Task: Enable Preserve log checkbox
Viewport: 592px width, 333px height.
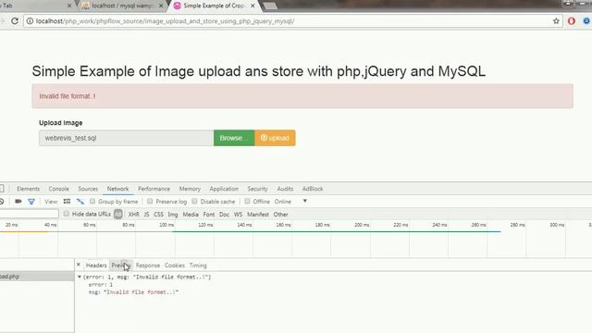Action: pos(150,202)
